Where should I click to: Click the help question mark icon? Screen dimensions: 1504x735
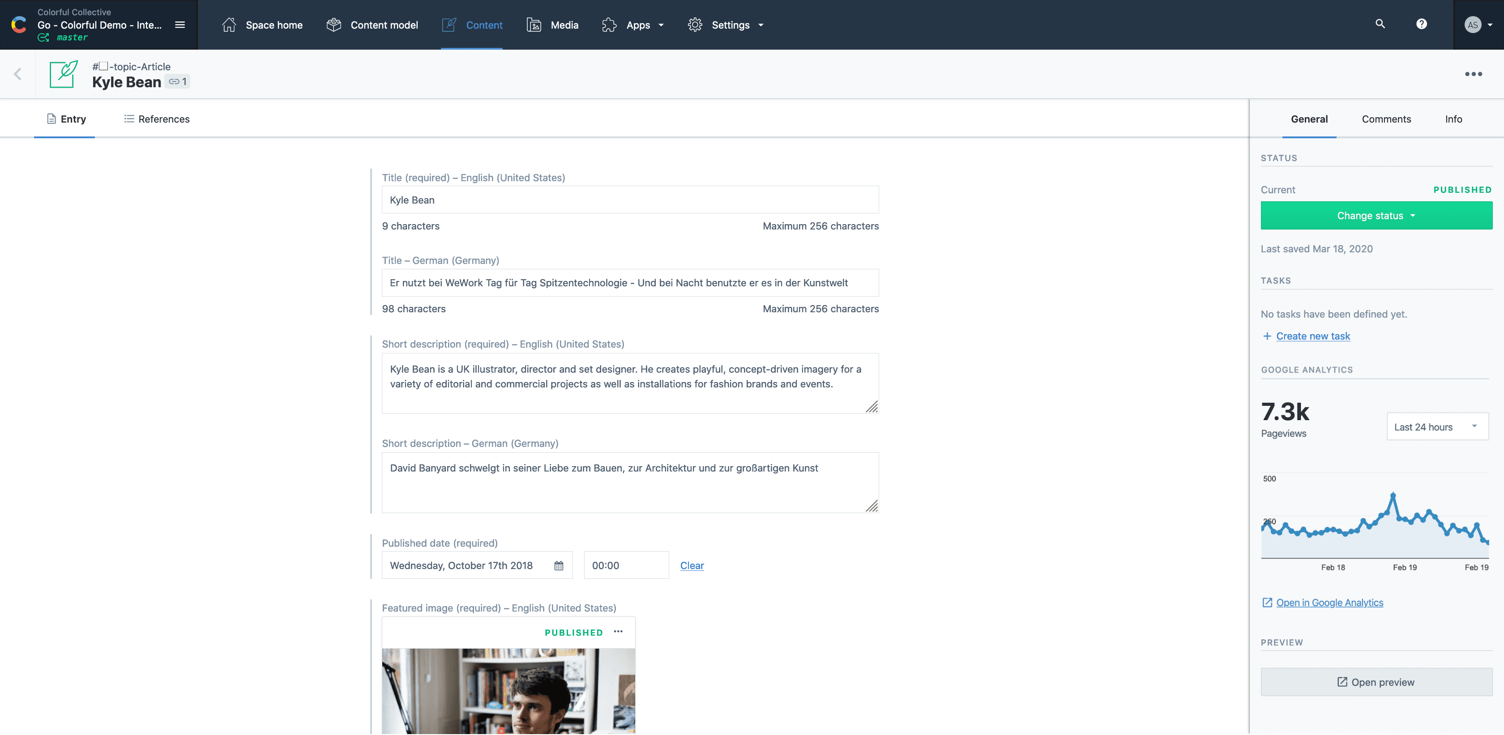1422,24
